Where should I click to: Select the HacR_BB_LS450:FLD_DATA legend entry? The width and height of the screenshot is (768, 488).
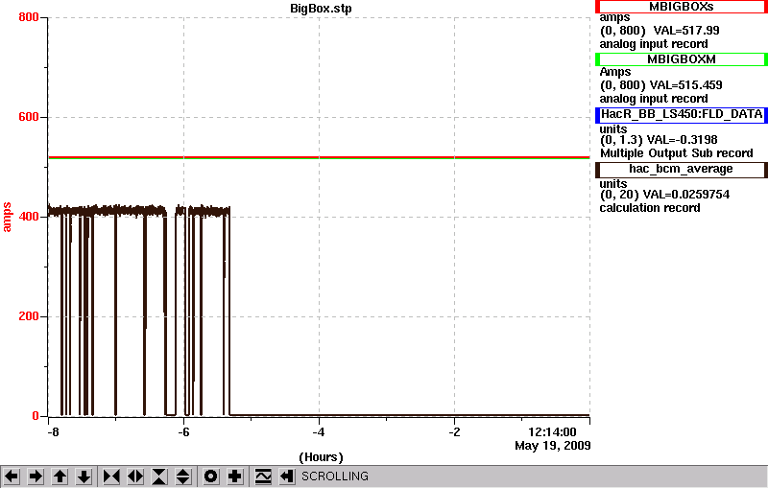(x=682, y=114)
